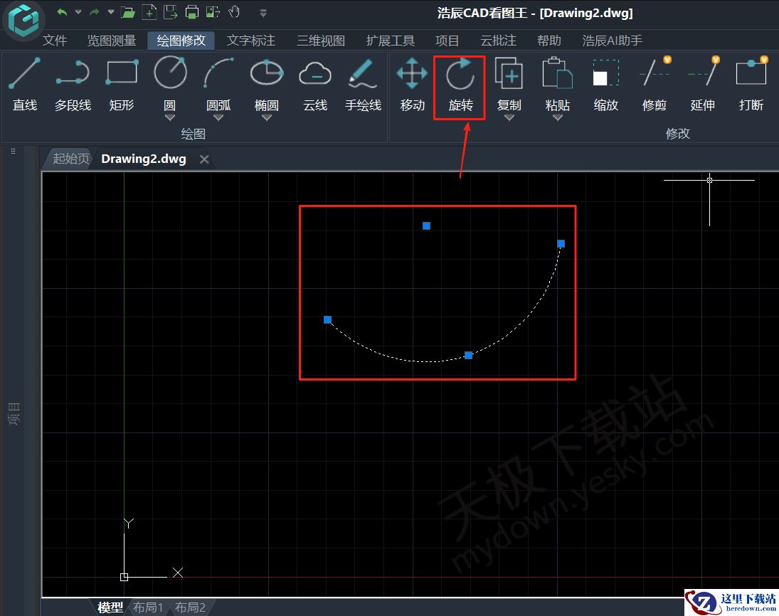This screenshot has height=616, width=779.
Task: Expand the 圆弧 arc options dropdown
Action: 218,118
